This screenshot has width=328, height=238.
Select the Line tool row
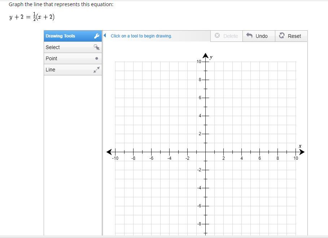pyautogui.click(x=73, y=70)
